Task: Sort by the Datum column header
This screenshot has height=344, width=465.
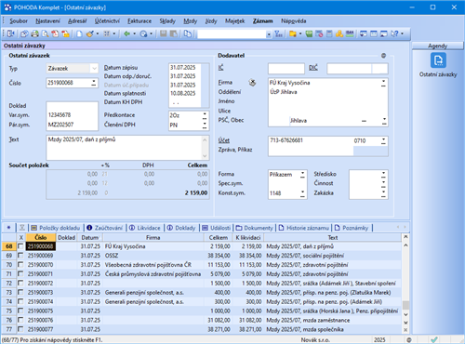Action: pyautogui.click(x=90, y=238)
